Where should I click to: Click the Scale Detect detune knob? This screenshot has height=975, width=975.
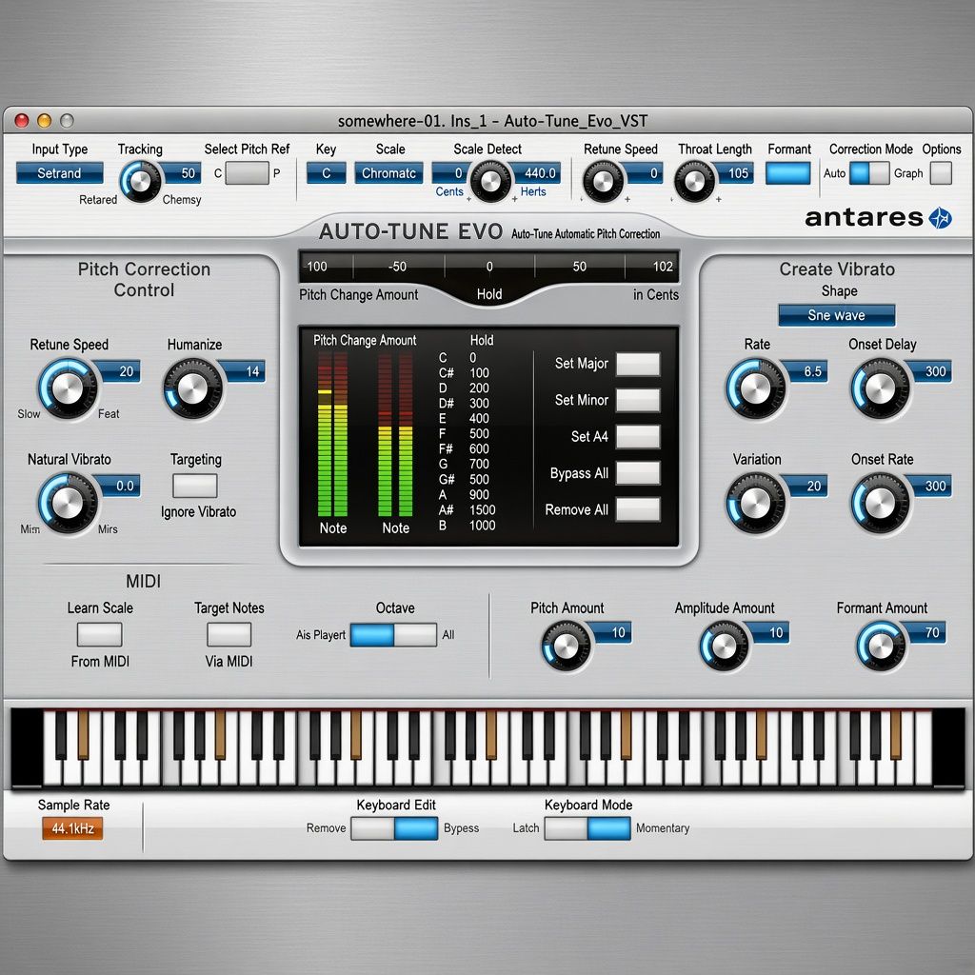click(x=490, y=181)
